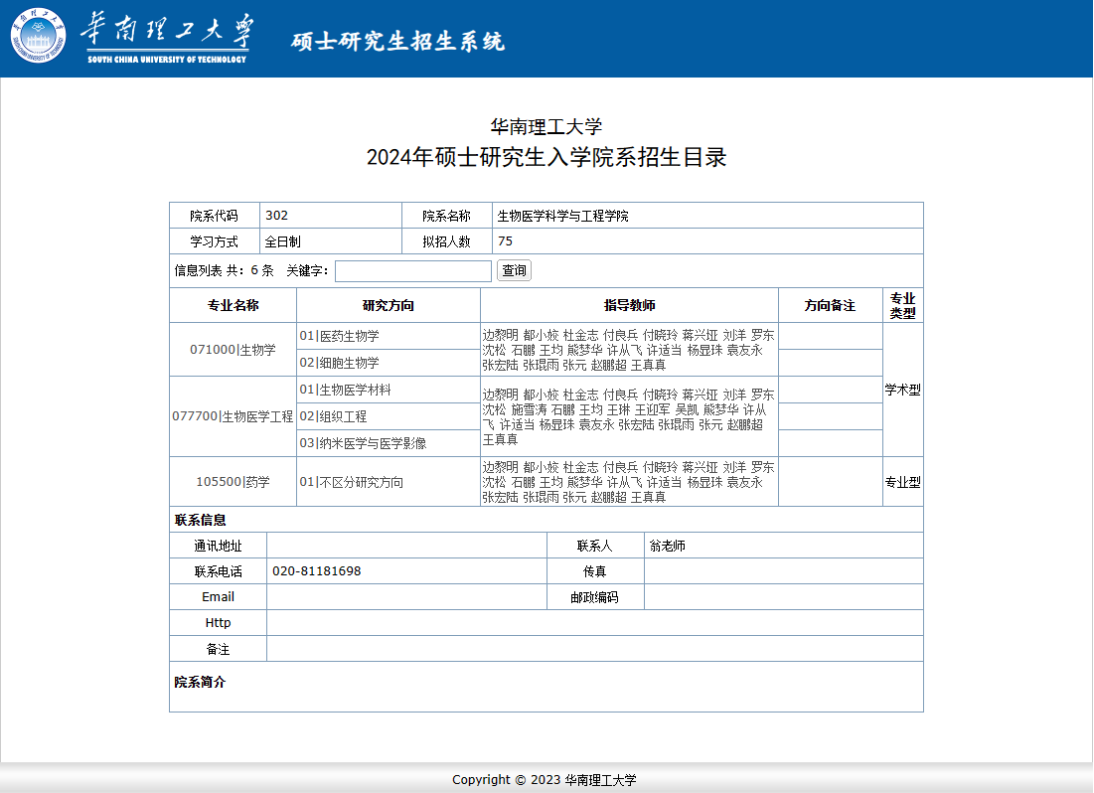
Task: Click the 学习方式 label cell
Action: coord(215,241)
